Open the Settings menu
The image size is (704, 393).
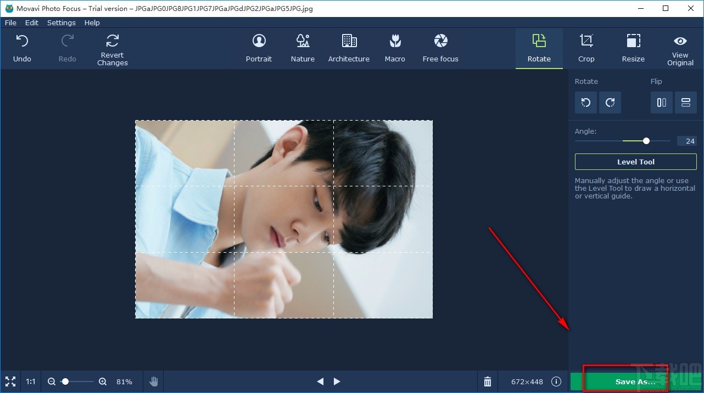[61, 22]
